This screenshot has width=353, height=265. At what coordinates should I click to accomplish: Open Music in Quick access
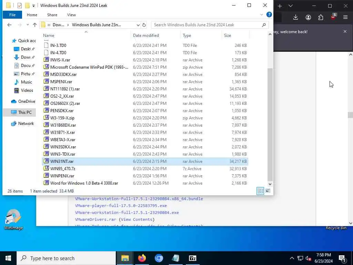point(23,82)
